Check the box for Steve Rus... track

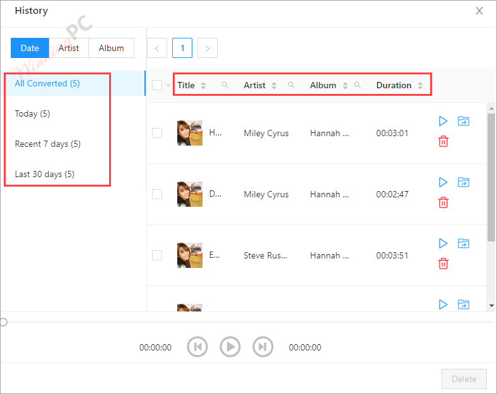coord(157,255)
